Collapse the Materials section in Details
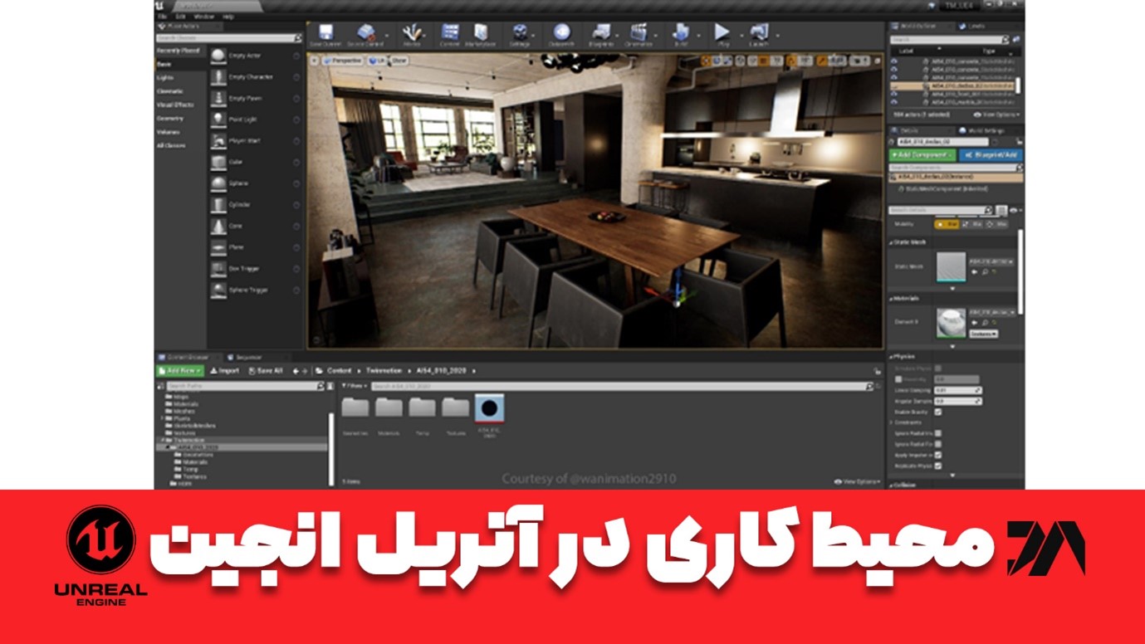The image size is (1145, 644). click(x=905, y=299)
